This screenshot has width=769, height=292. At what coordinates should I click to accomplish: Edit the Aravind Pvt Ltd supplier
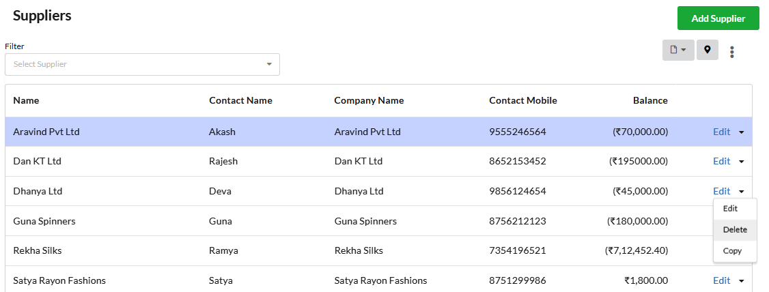coord(721,132)
